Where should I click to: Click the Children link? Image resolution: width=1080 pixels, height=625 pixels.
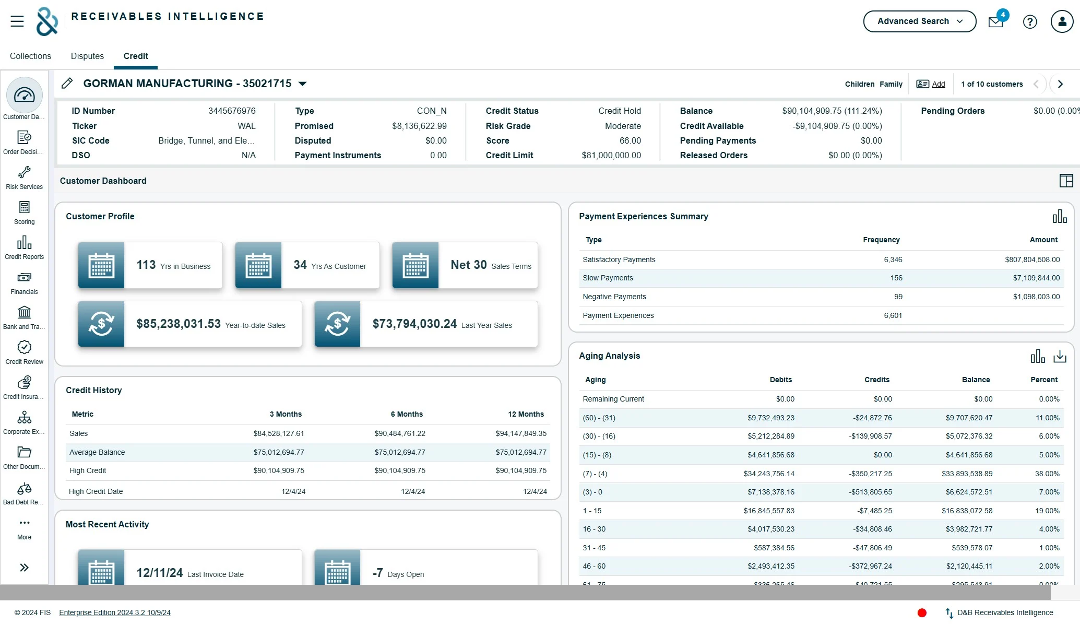click(x=859, y=84)
